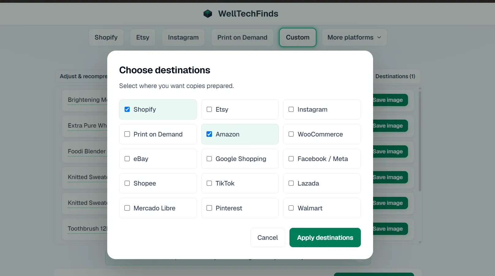
Task: Switch to the Shopify platform tab
Action: point(106,37)
